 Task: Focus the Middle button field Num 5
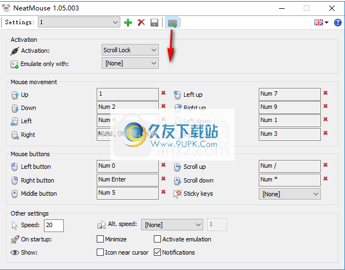(x=127, y=193)
